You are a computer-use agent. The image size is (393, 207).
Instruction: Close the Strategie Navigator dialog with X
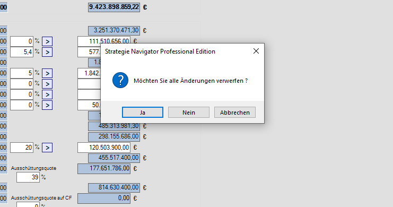256,51
